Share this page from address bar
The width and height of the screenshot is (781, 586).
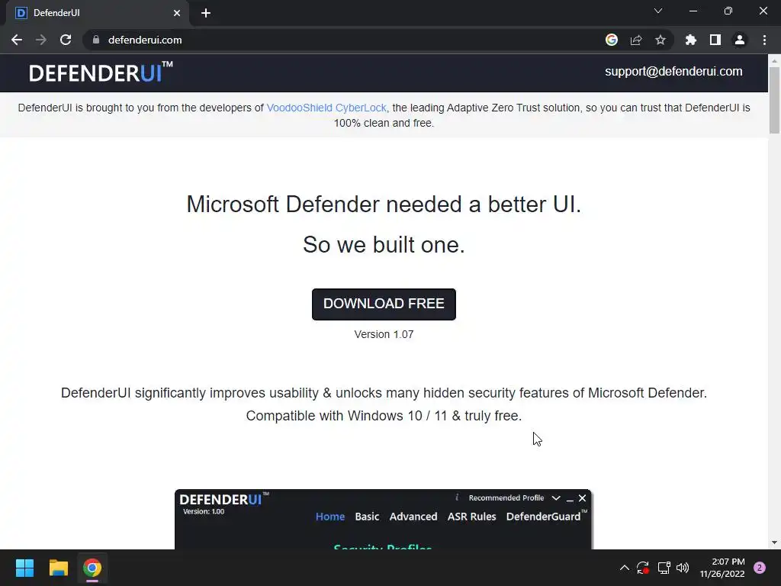(636, 40)
